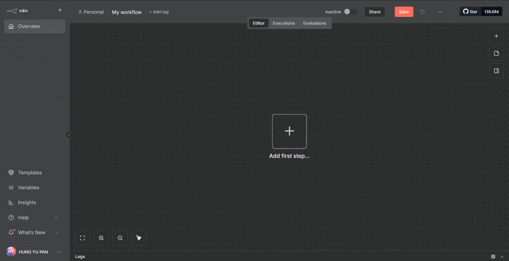Add a sticky note to canvas
509x261 pixels.
(497, 53)
